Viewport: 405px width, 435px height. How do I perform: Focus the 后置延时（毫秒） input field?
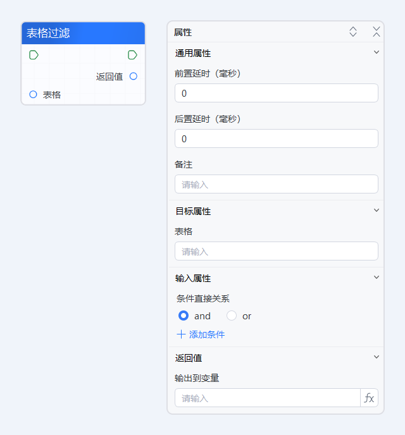click(x=276, y=138)
